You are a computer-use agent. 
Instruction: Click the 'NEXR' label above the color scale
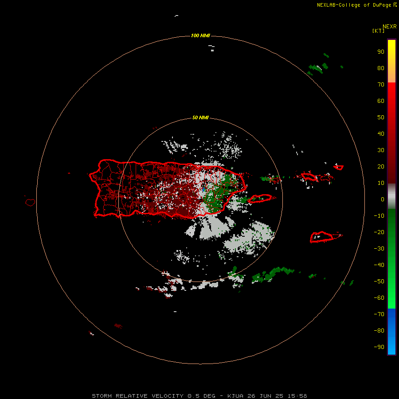(390, 27)
